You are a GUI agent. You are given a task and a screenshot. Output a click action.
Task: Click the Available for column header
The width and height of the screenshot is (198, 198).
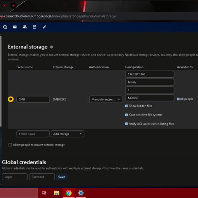click(x=185, y=67)
